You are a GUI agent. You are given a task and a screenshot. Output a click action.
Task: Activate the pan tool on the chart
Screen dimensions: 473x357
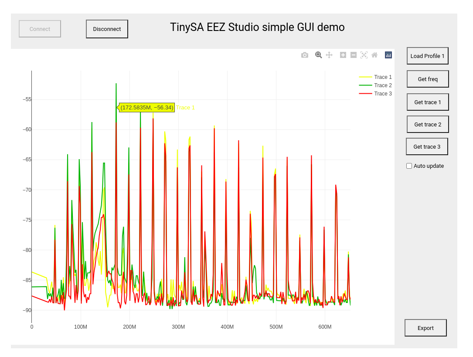point(329,55)
